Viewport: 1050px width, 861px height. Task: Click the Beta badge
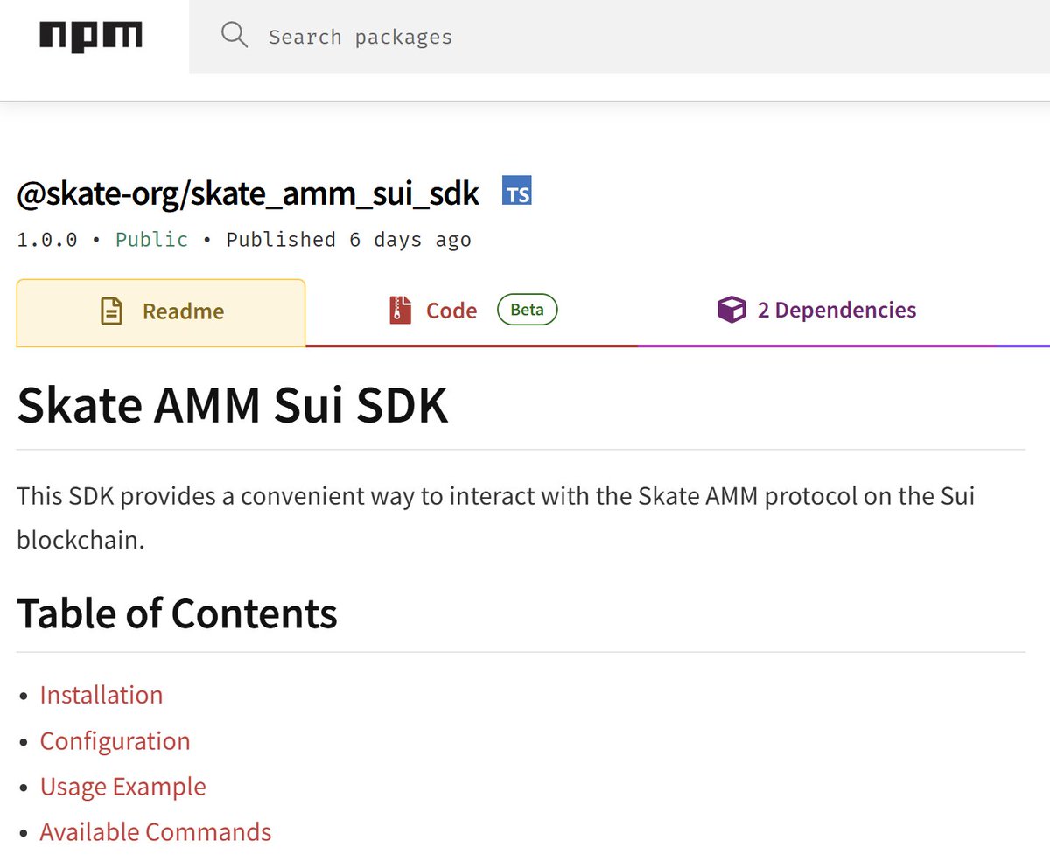(527, 310)
